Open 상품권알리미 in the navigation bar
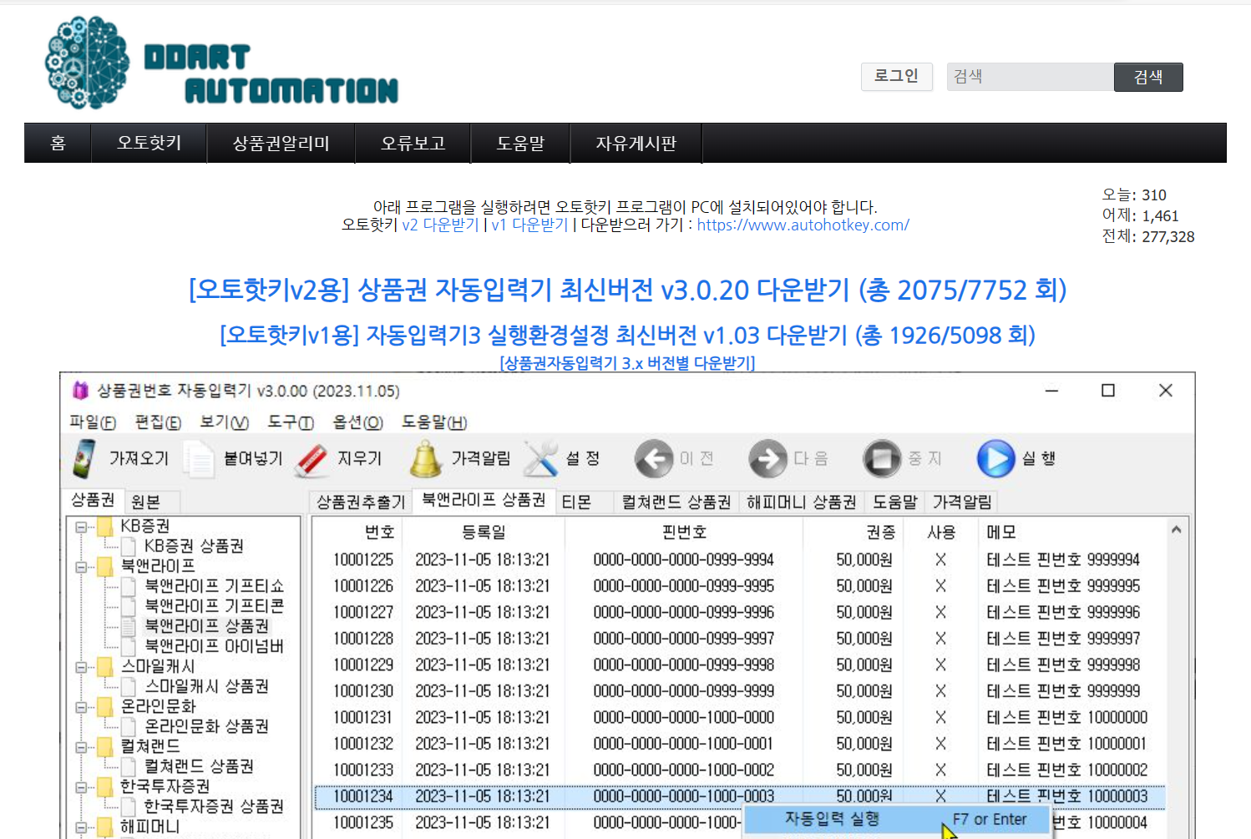Image resolution: width=1251 pixels, height=839 pixels. click(x=281, y=143)
